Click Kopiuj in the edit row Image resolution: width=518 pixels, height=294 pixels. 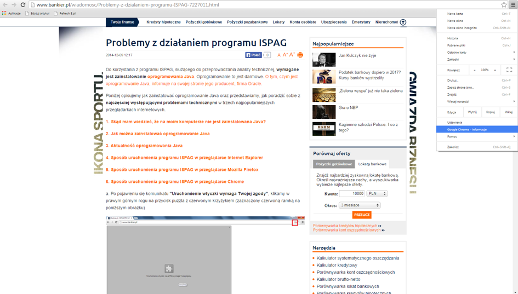491,112
